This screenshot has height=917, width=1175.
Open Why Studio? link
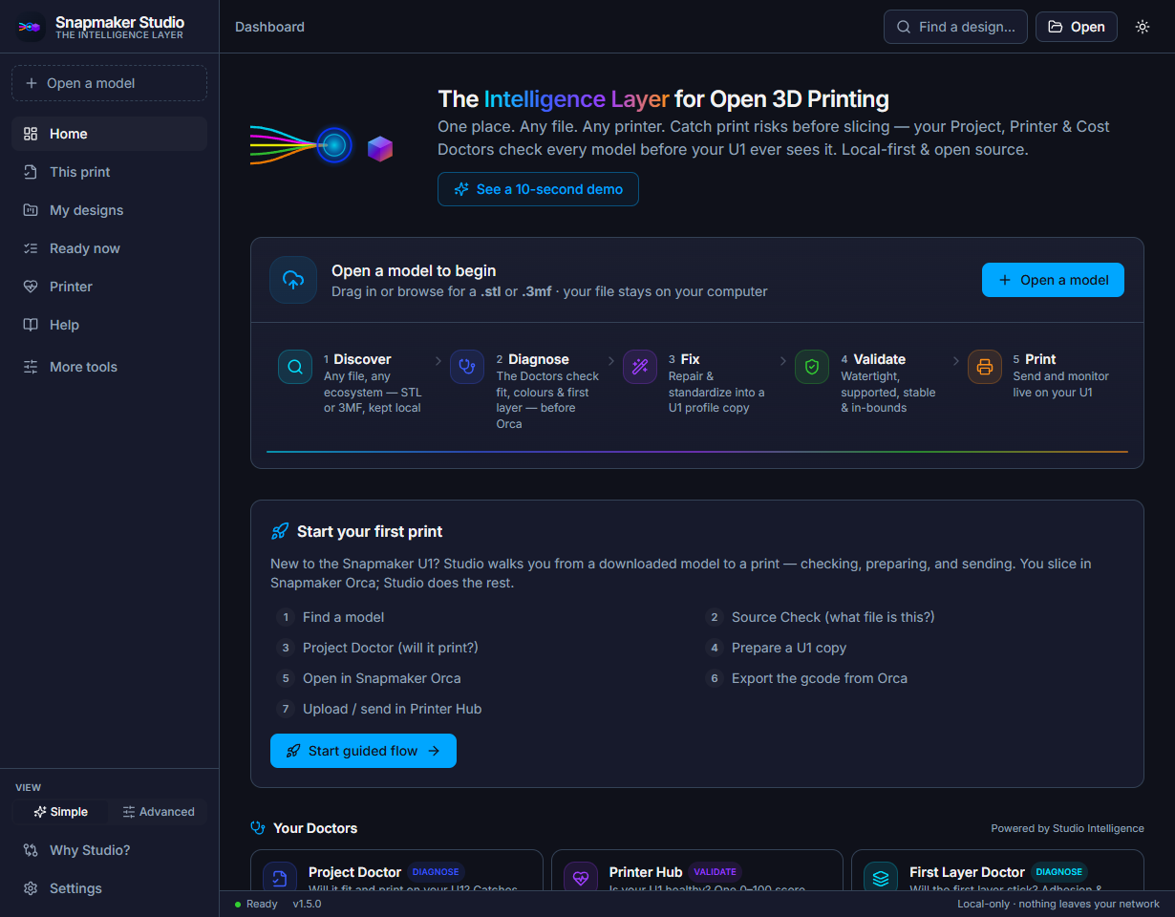click(109, 850)
